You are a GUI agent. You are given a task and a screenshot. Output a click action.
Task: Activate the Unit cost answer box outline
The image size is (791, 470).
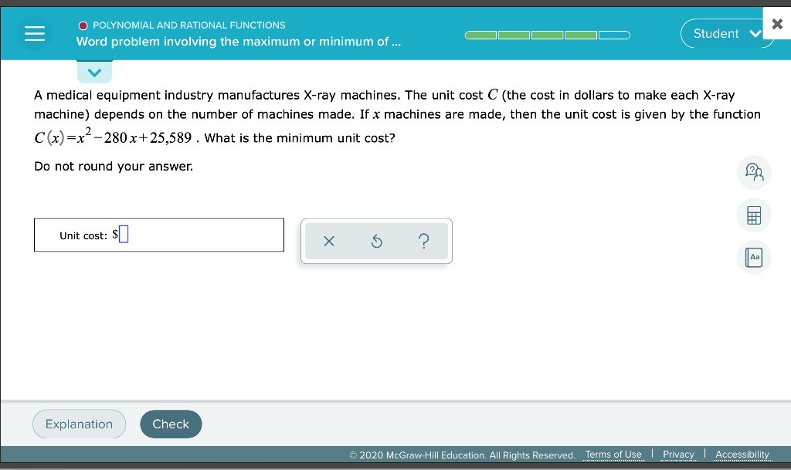click(x=158, y=235)
